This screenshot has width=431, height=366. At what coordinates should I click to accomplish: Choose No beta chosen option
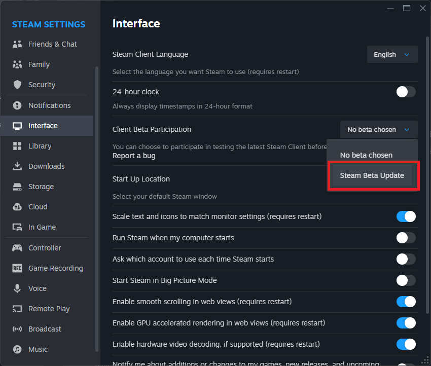372,155
